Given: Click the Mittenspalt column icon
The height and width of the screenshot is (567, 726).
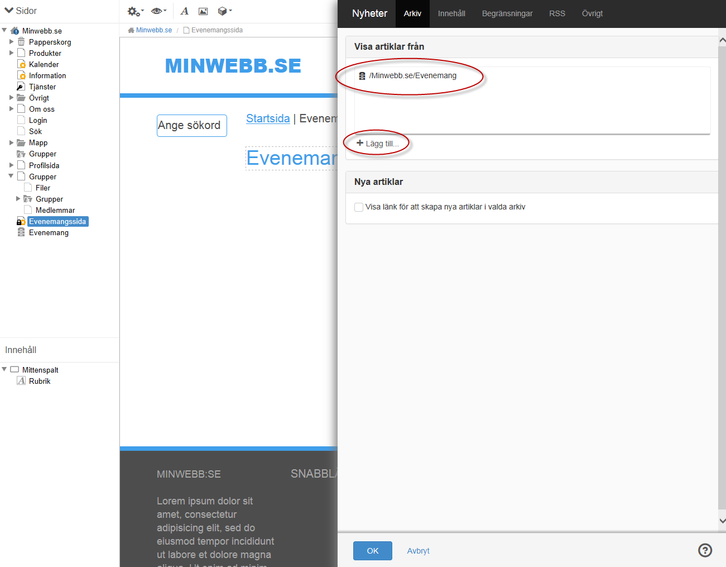Looking at the screenshot, I should [x=15, y=369].
